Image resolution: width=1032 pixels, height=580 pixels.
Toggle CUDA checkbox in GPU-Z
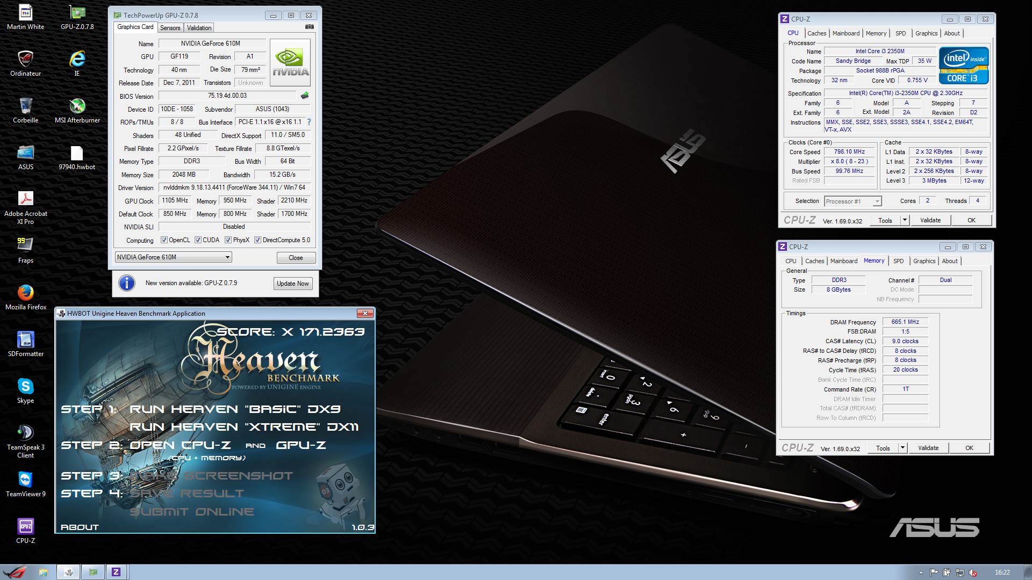tap(198, 240)
